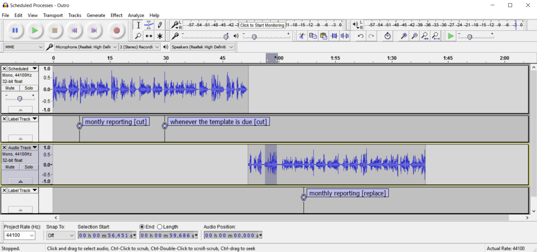Click the Redo arrow icon
537x252 pixels.
pos(371,36)
